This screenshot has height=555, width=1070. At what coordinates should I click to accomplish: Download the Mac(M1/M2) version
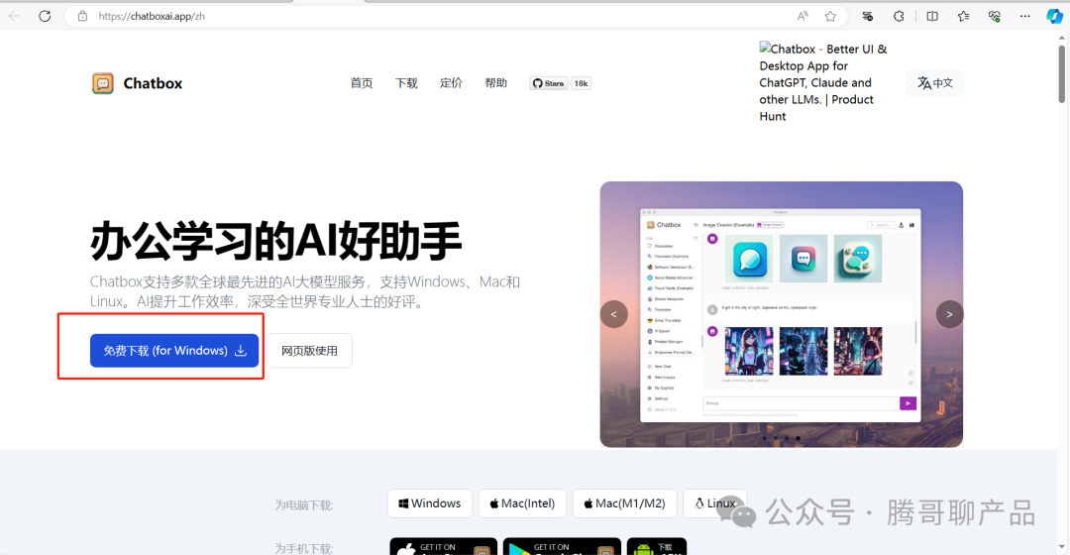[x=625, y=503]
